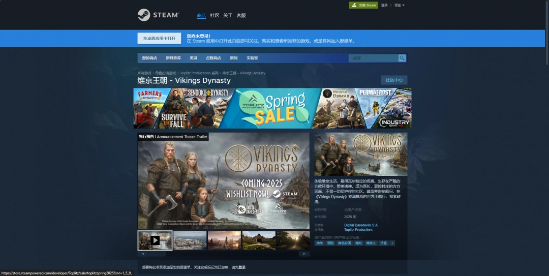Click the 在桌面应用中打开 button
Image resolution: width=549 pixels, height=276 pixels.
(x=159, y=38)
